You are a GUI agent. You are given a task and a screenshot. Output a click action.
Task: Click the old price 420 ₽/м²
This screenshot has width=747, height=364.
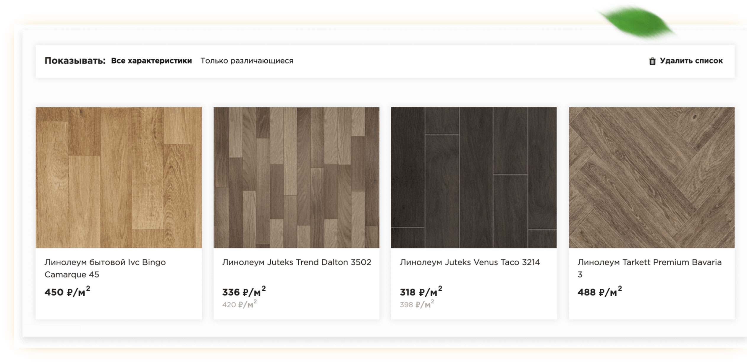coord(239,304)
